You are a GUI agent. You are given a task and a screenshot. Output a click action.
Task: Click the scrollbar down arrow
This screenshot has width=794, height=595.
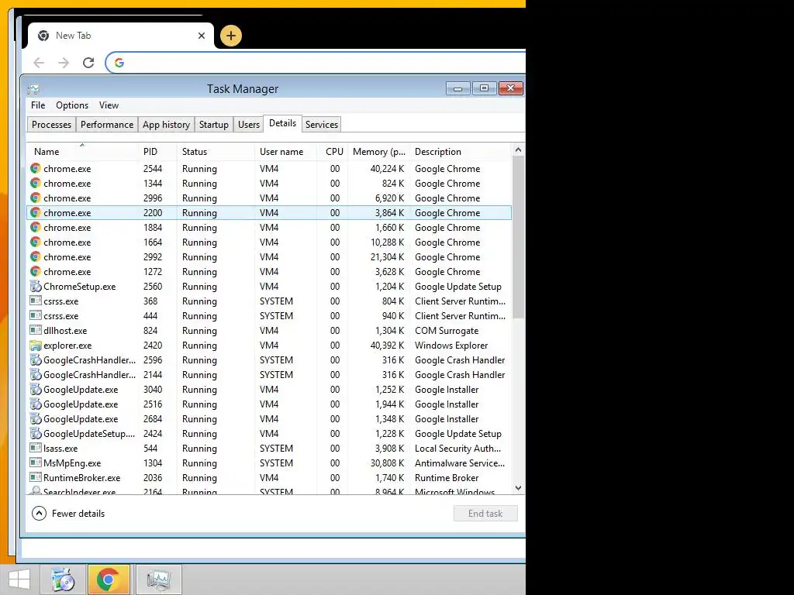[x=518, y=488]
